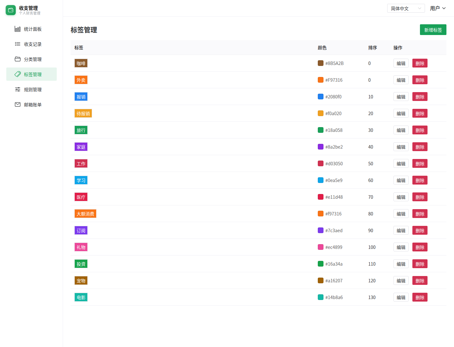454x347 pixels.
Task: Click 删除 in the 大额消费 row
Action: tap(420, 214)
